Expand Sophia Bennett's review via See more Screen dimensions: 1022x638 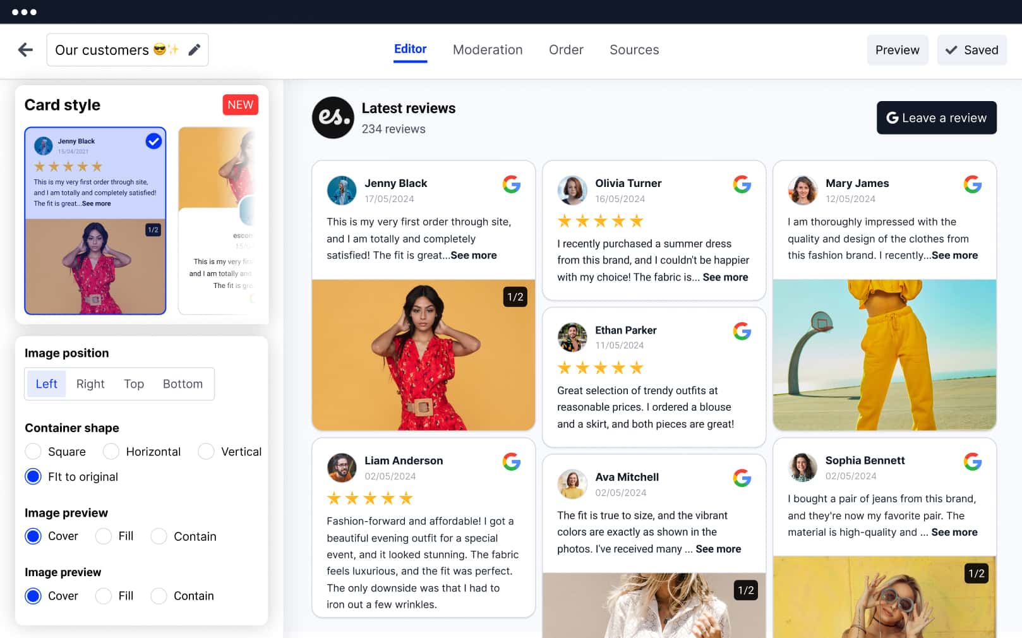coord(954,533)
